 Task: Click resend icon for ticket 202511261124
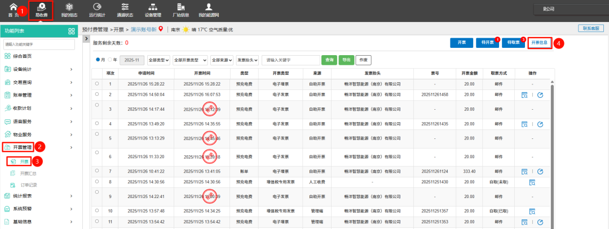(540, 172)
